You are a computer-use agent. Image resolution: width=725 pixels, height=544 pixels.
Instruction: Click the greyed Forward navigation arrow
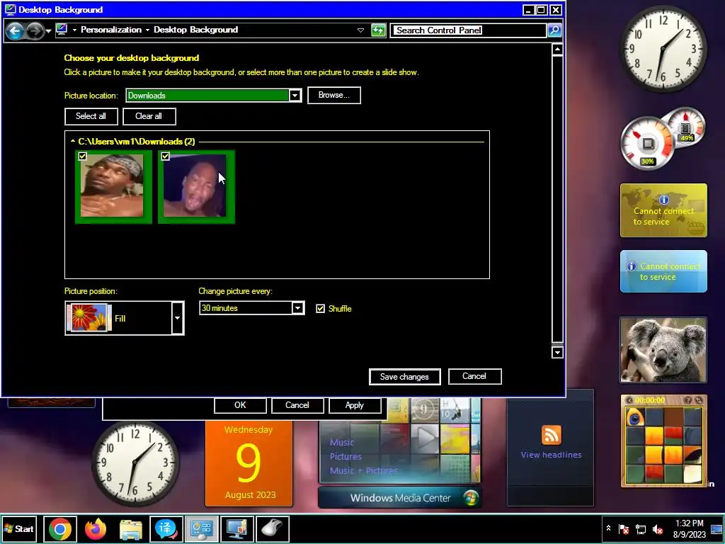pyautogui.click(x=35, y=30)
